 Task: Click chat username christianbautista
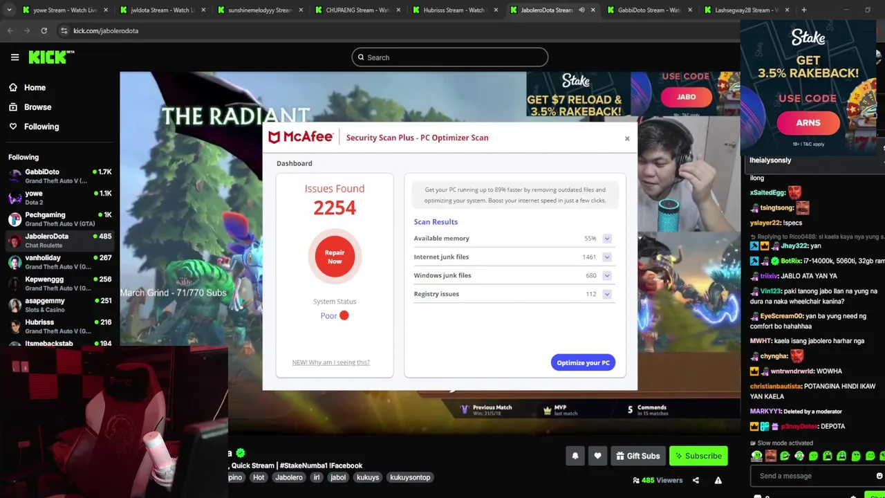coord(776,387)
